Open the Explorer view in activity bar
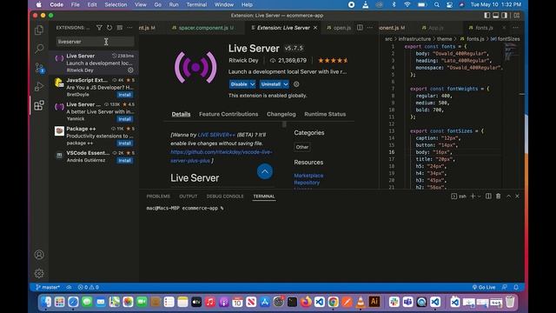Screen dimensions: 556x313 click(x=39, y=30)
